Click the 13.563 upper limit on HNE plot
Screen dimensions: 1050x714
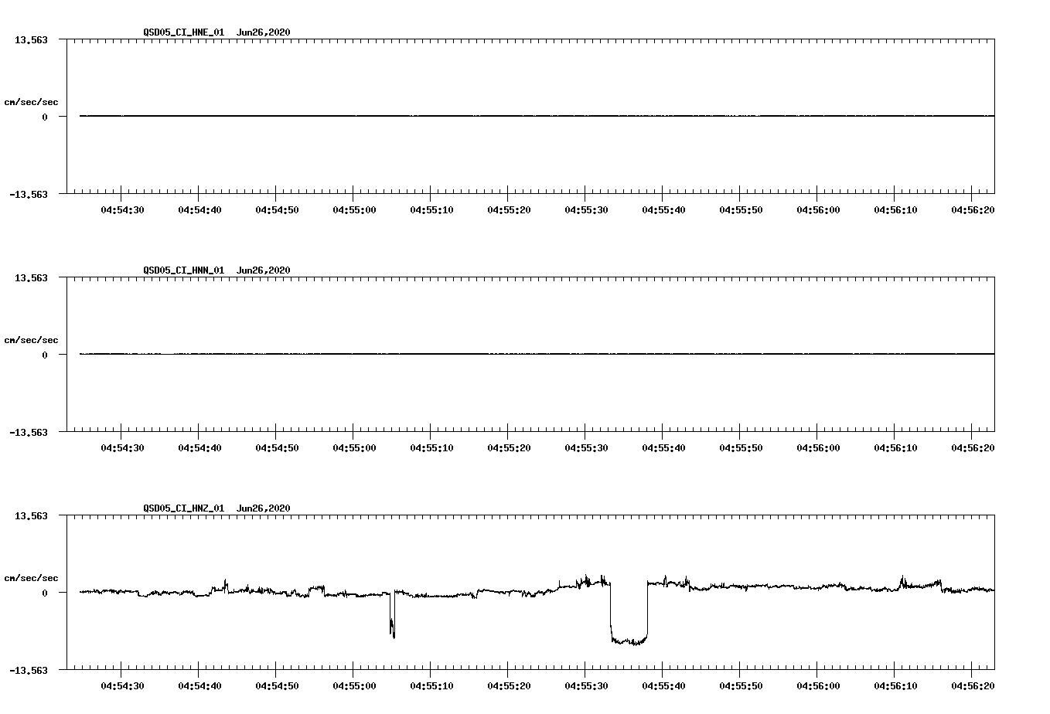point(31,39)
